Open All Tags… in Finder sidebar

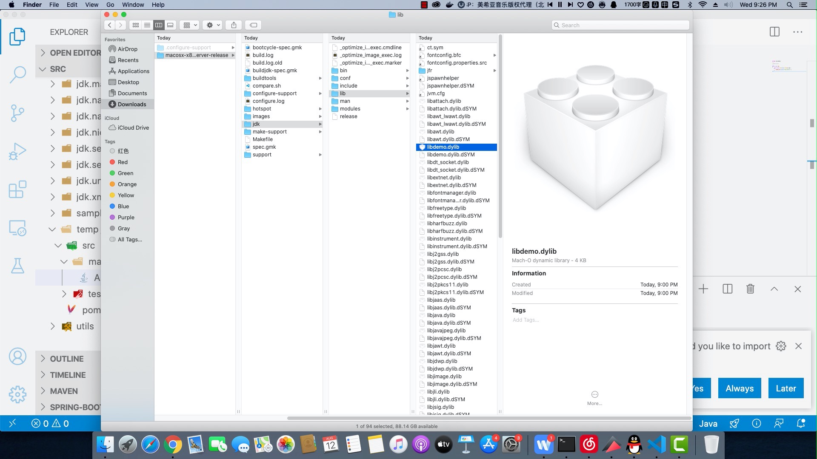click(x=130, y=239)
